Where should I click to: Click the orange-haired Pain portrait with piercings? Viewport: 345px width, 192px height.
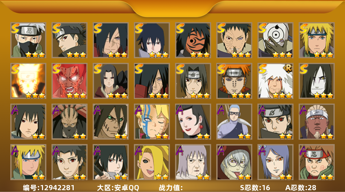(x=234, y=81)
